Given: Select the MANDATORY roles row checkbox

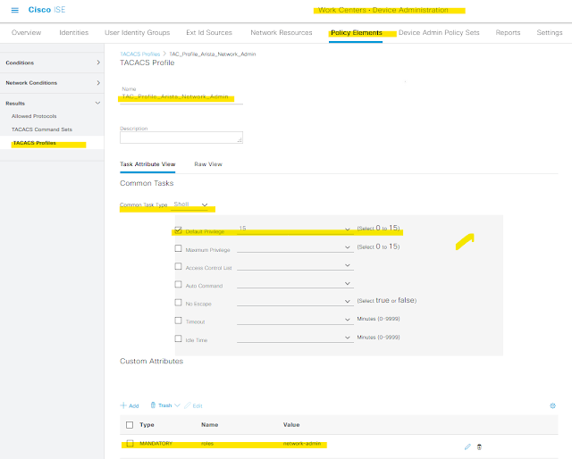Looking at the screenshot, I should coord(130,443).
